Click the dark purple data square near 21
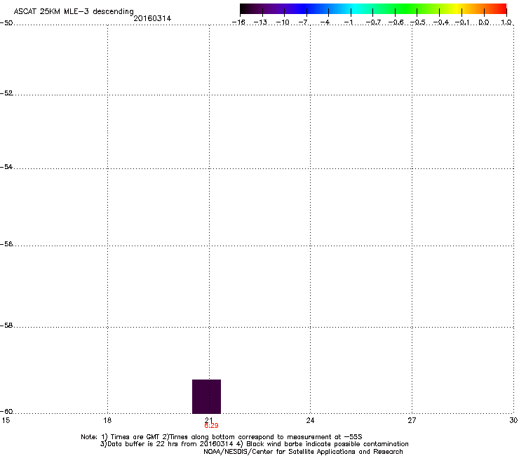The image size is (519, 456). 206,396
